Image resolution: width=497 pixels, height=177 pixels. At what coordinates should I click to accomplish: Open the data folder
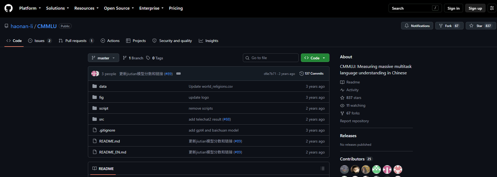103,86
